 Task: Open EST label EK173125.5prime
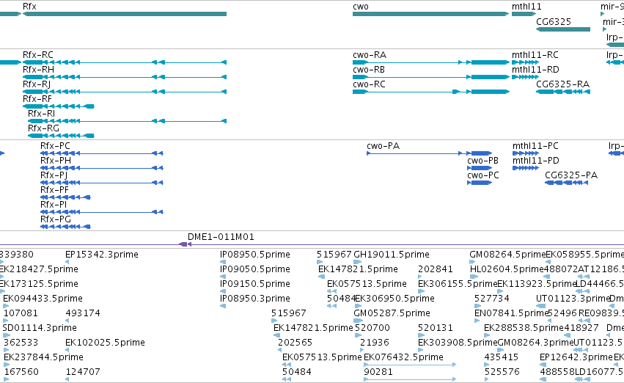39,284
